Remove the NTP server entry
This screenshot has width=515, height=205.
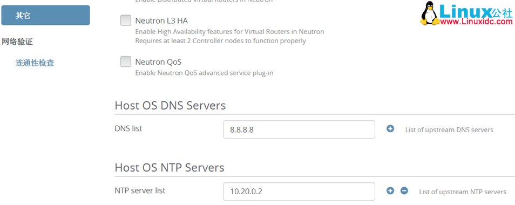(x=404, y=190)
